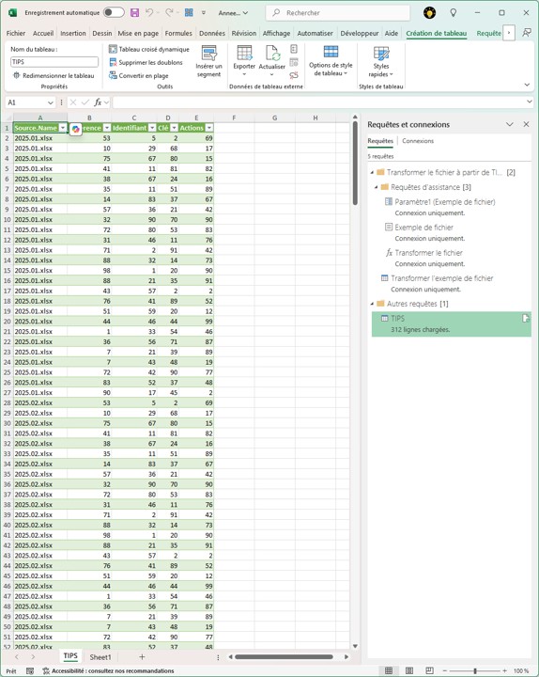Collapse Requêtes d'assistance folder
539x677 pixels.
tap(376, 187)
